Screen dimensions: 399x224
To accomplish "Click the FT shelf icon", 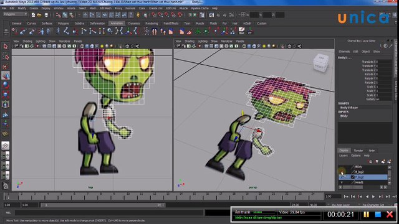I will (x=250, y=31).
